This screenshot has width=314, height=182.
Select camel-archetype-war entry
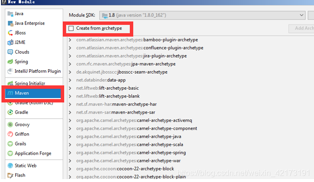128,161
